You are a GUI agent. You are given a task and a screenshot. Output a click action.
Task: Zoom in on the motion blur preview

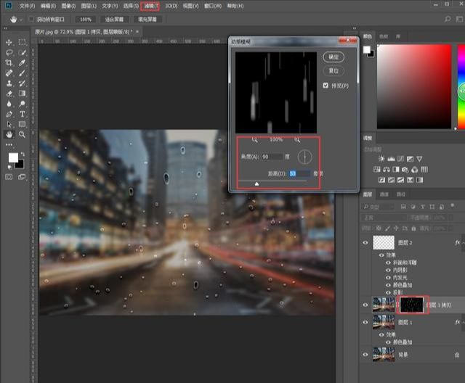297,140
